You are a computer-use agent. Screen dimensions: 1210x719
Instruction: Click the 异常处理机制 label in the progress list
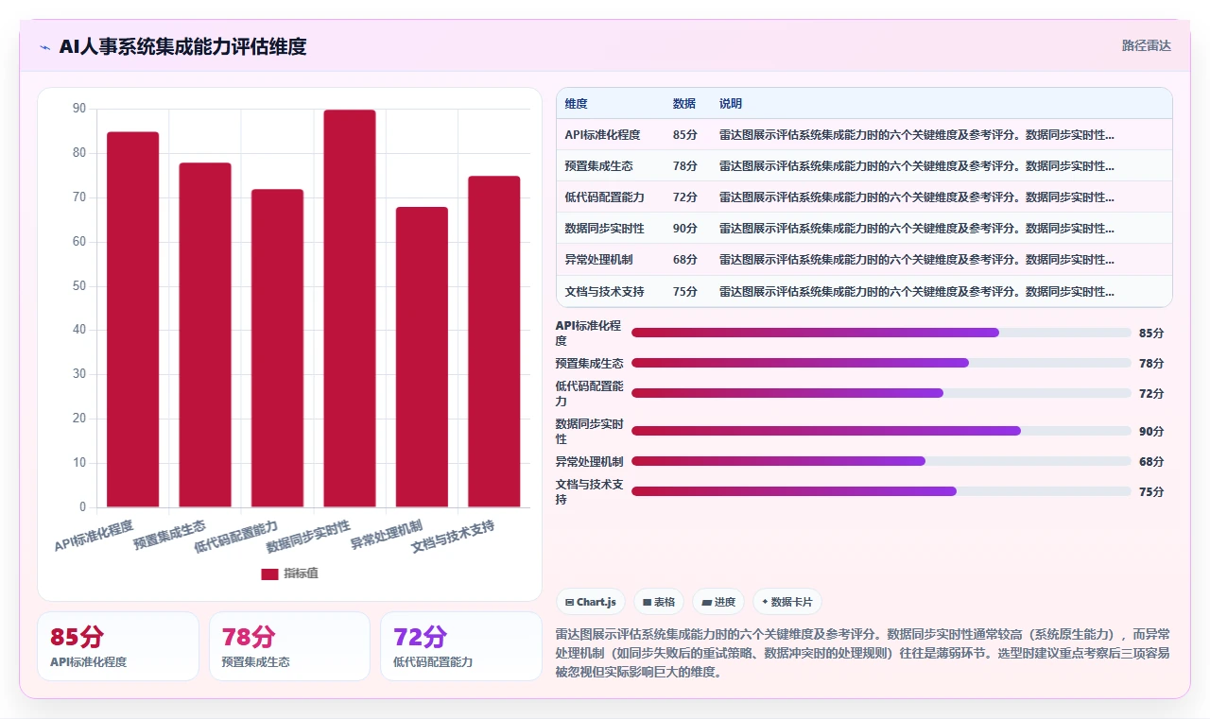590,461
